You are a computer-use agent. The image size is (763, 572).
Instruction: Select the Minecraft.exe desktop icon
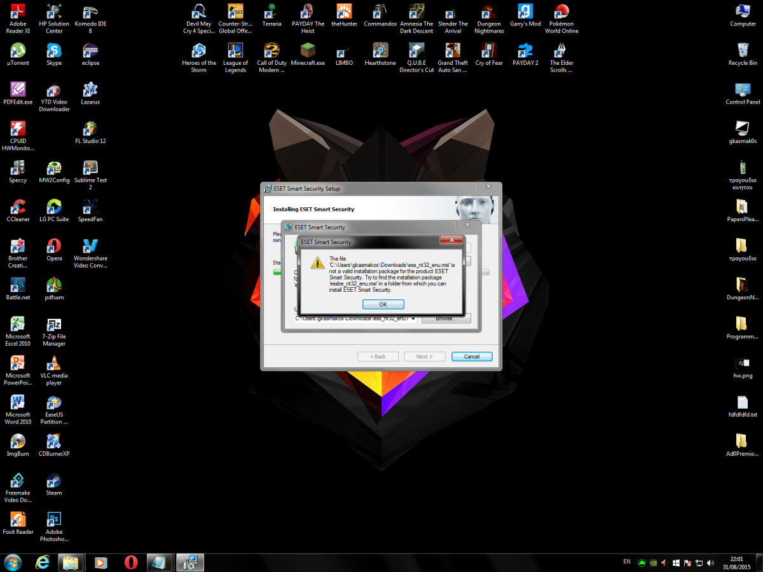(x=308, y=51)
